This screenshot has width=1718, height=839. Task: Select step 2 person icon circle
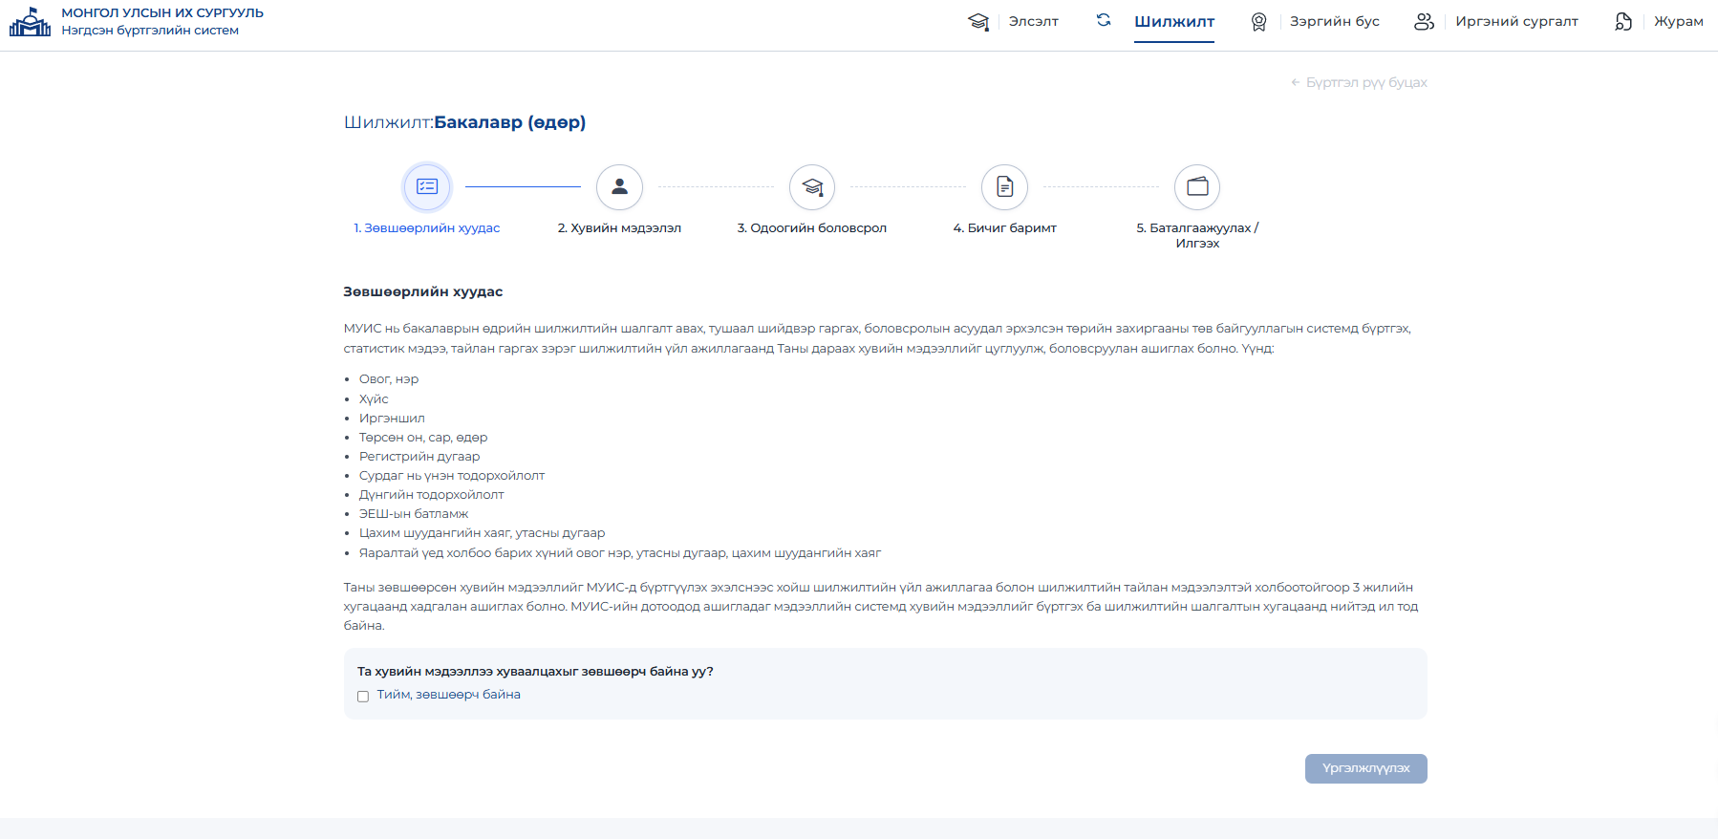pos(620,187)
